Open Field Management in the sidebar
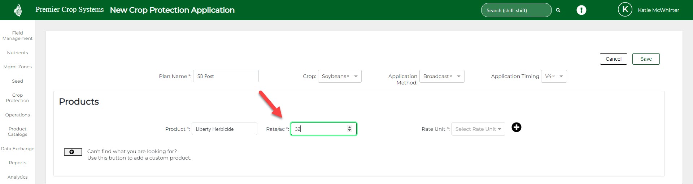The height and width of the screenshot is (184, 693). (17, 36)
